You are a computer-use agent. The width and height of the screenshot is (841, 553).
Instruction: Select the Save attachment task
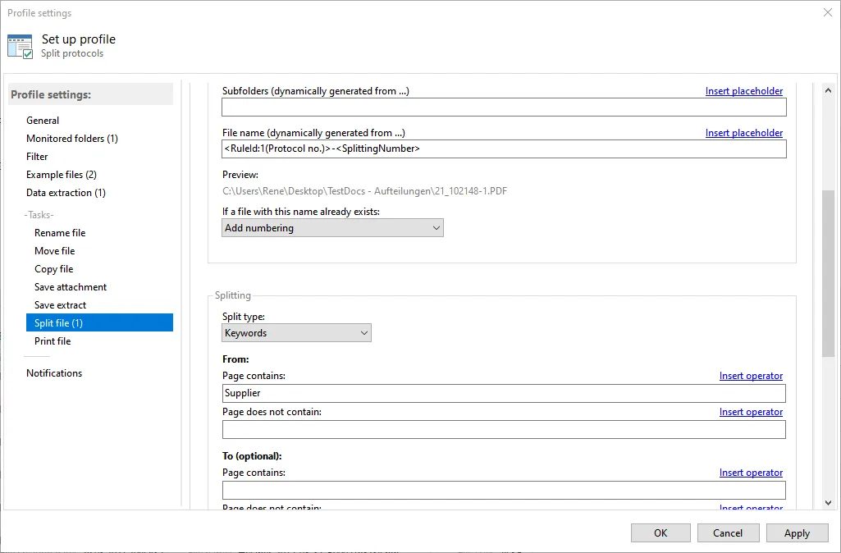coord(71,287)
